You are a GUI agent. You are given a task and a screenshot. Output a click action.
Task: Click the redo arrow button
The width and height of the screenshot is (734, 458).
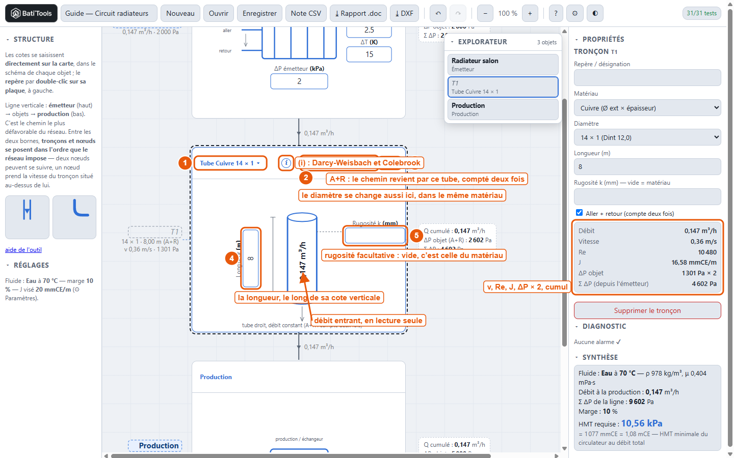pyautogui.click(x=458, y=13)
